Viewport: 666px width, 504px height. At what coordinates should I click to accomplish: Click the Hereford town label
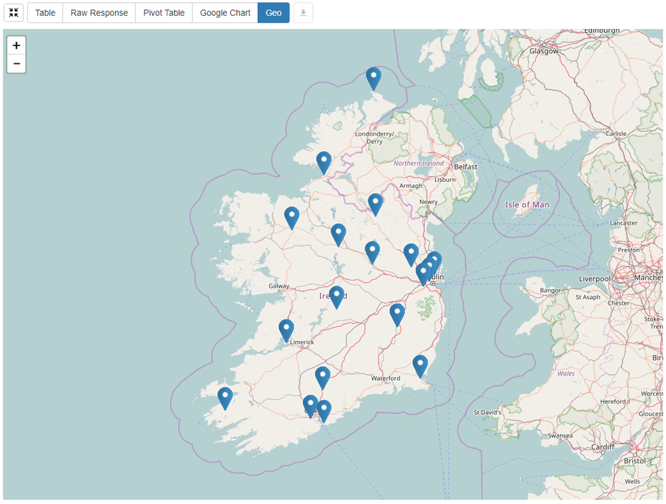pyautogui.click(x=613, y=401)
